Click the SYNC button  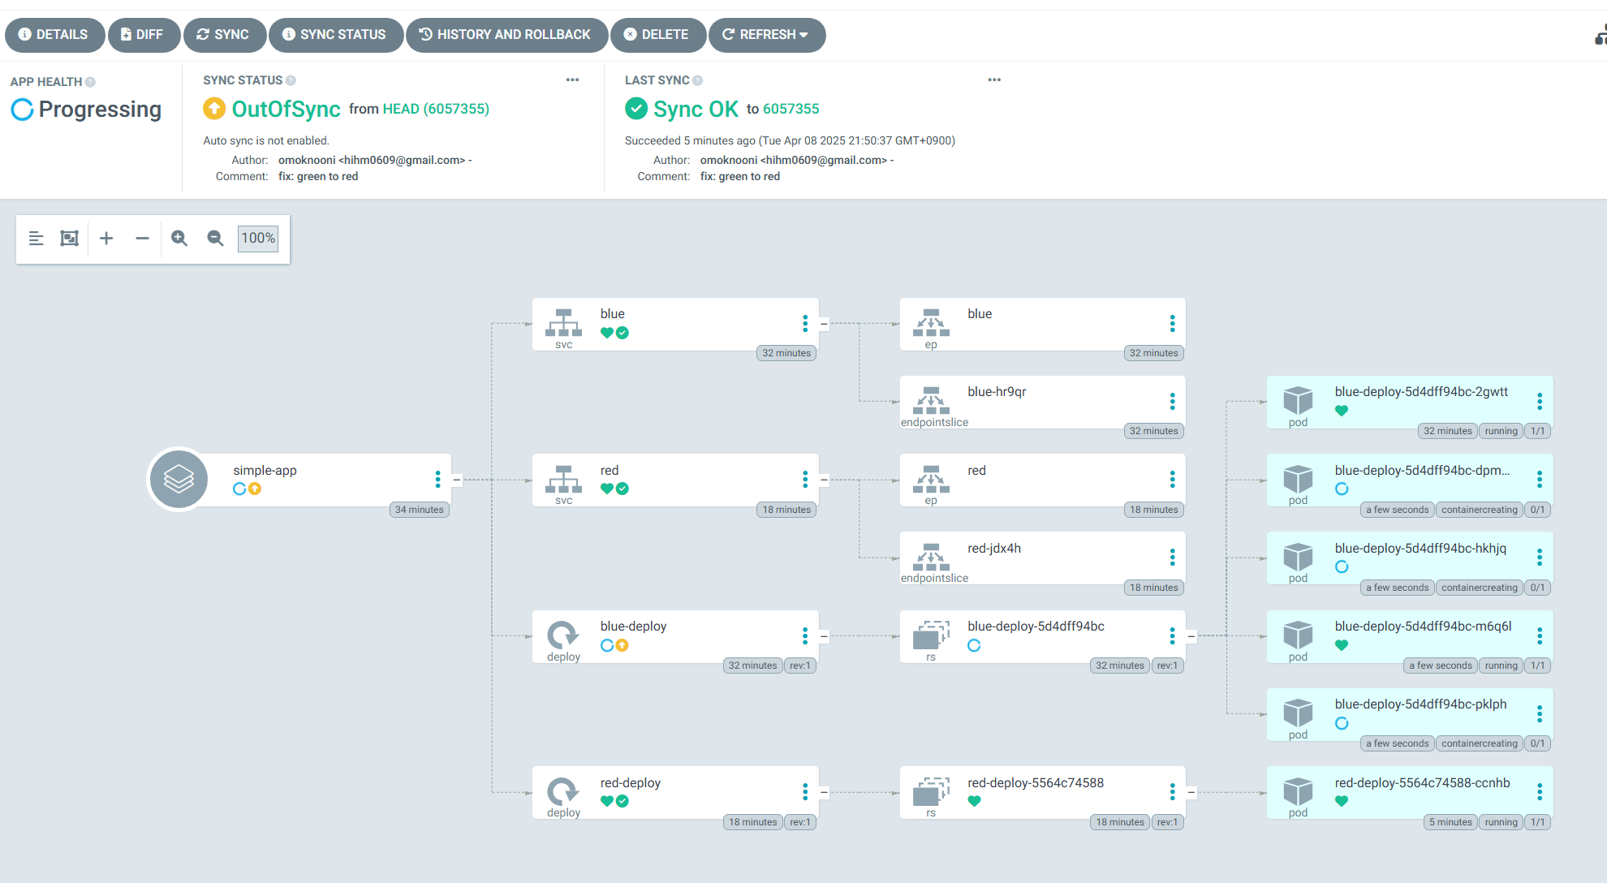pos(223,35)
